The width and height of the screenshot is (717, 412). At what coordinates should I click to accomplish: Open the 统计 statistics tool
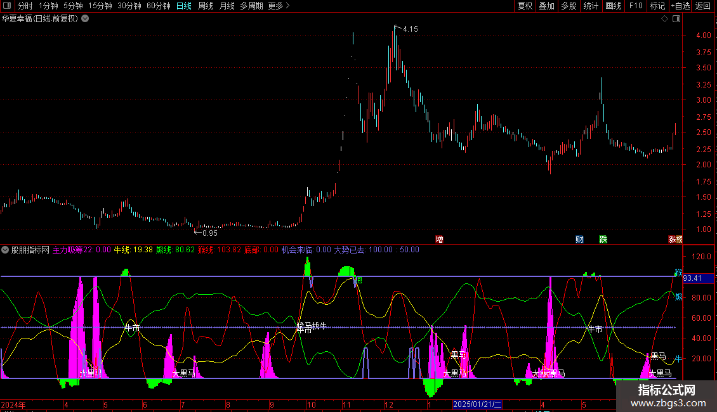(x=591, y=6)
